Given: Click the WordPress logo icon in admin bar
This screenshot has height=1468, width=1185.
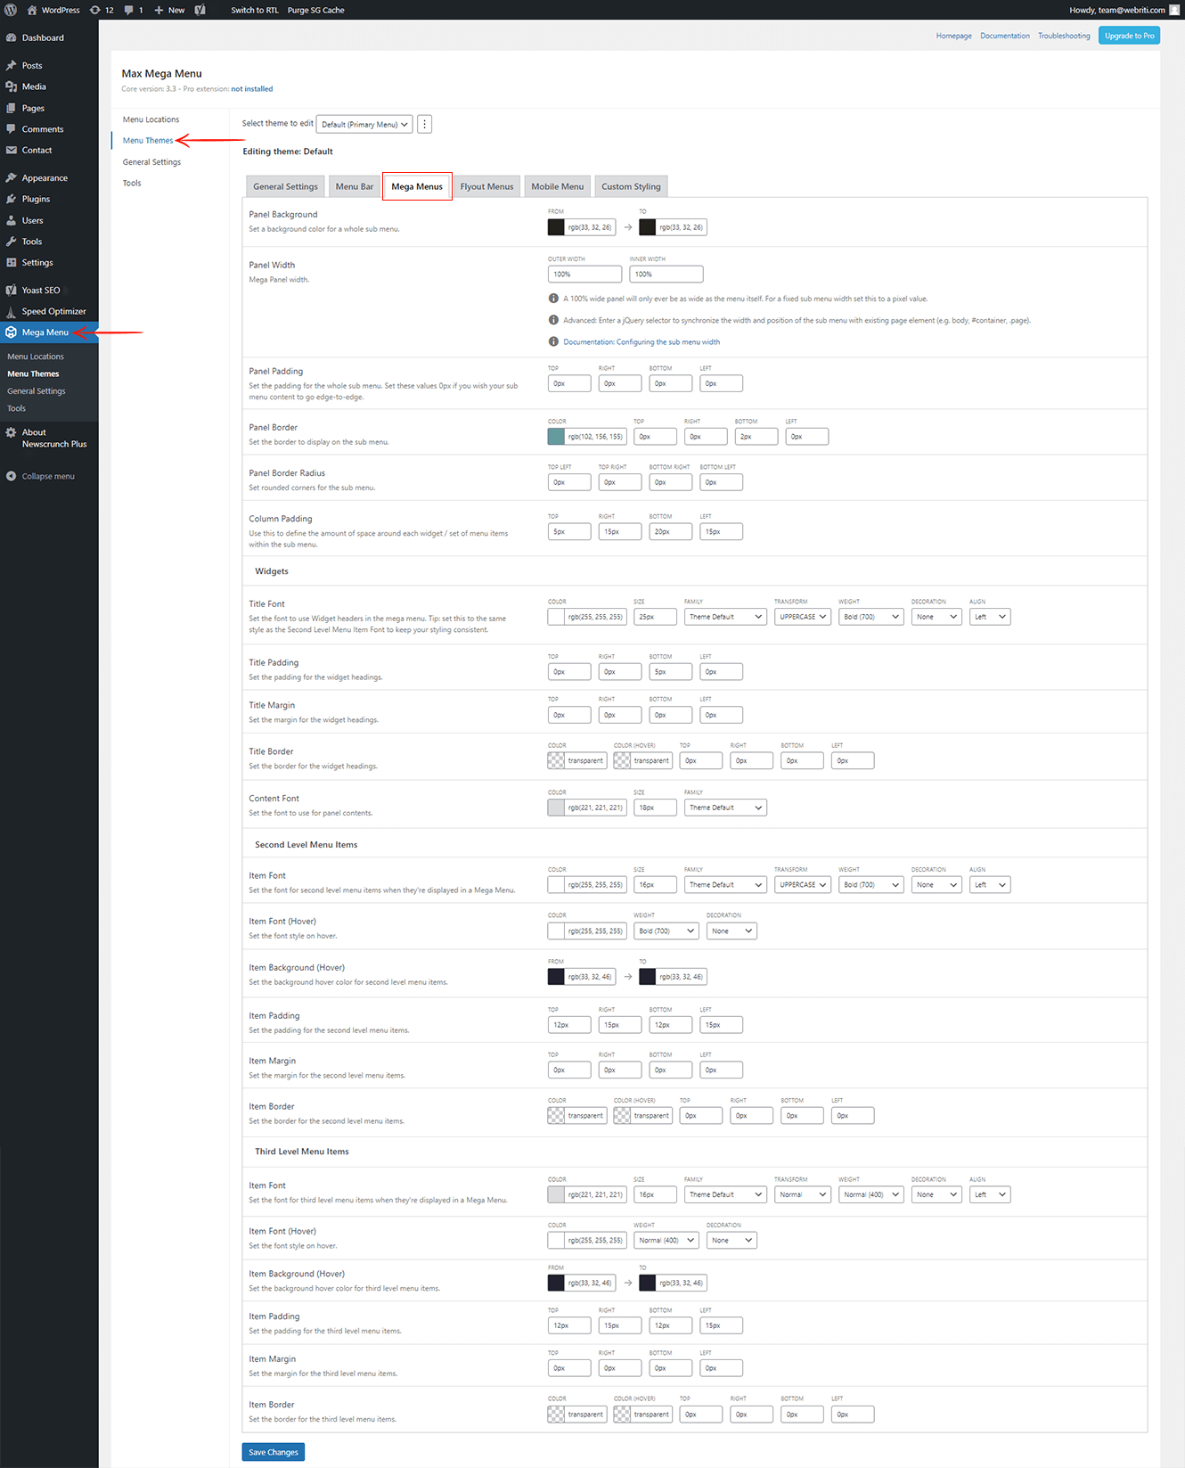Looking at the screenshot, I should (11, 10).
